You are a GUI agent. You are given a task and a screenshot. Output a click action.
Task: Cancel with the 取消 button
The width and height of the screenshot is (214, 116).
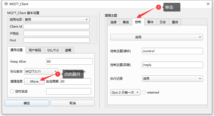tap(73, 103)
